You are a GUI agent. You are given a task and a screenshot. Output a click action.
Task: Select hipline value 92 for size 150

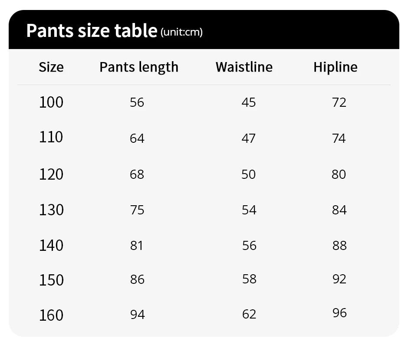coord(339,279)
